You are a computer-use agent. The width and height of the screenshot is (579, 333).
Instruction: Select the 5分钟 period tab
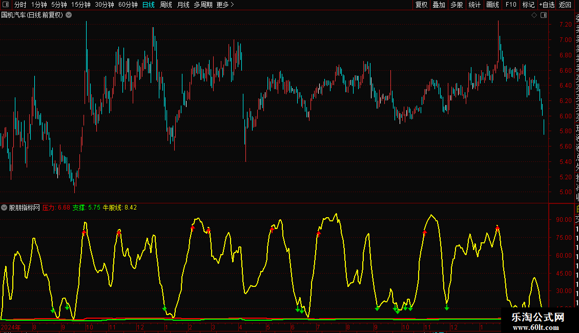[59, 5]
